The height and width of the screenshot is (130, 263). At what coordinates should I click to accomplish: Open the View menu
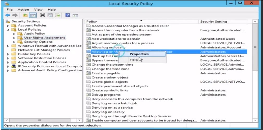coord(38,10)
